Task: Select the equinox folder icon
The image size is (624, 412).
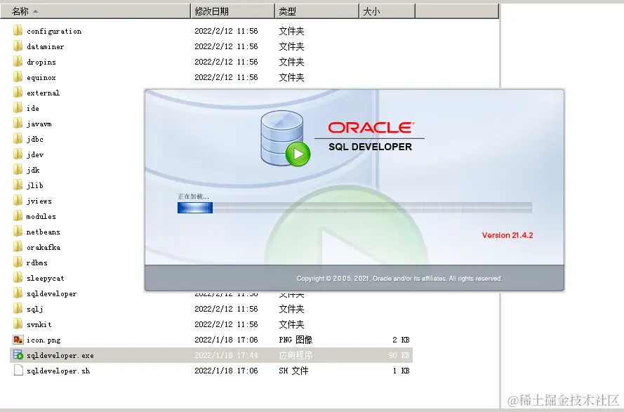Action: click(18, 77)
